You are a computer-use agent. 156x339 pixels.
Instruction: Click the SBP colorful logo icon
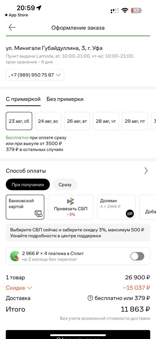(71, 201)
